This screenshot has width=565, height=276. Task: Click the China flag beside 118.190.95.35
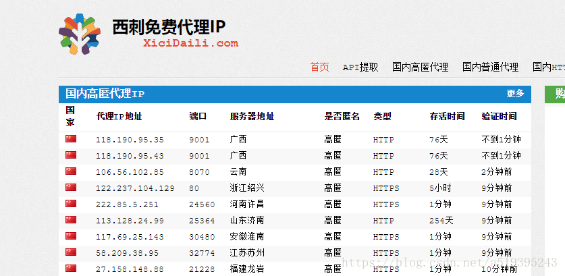pos(71,139)
